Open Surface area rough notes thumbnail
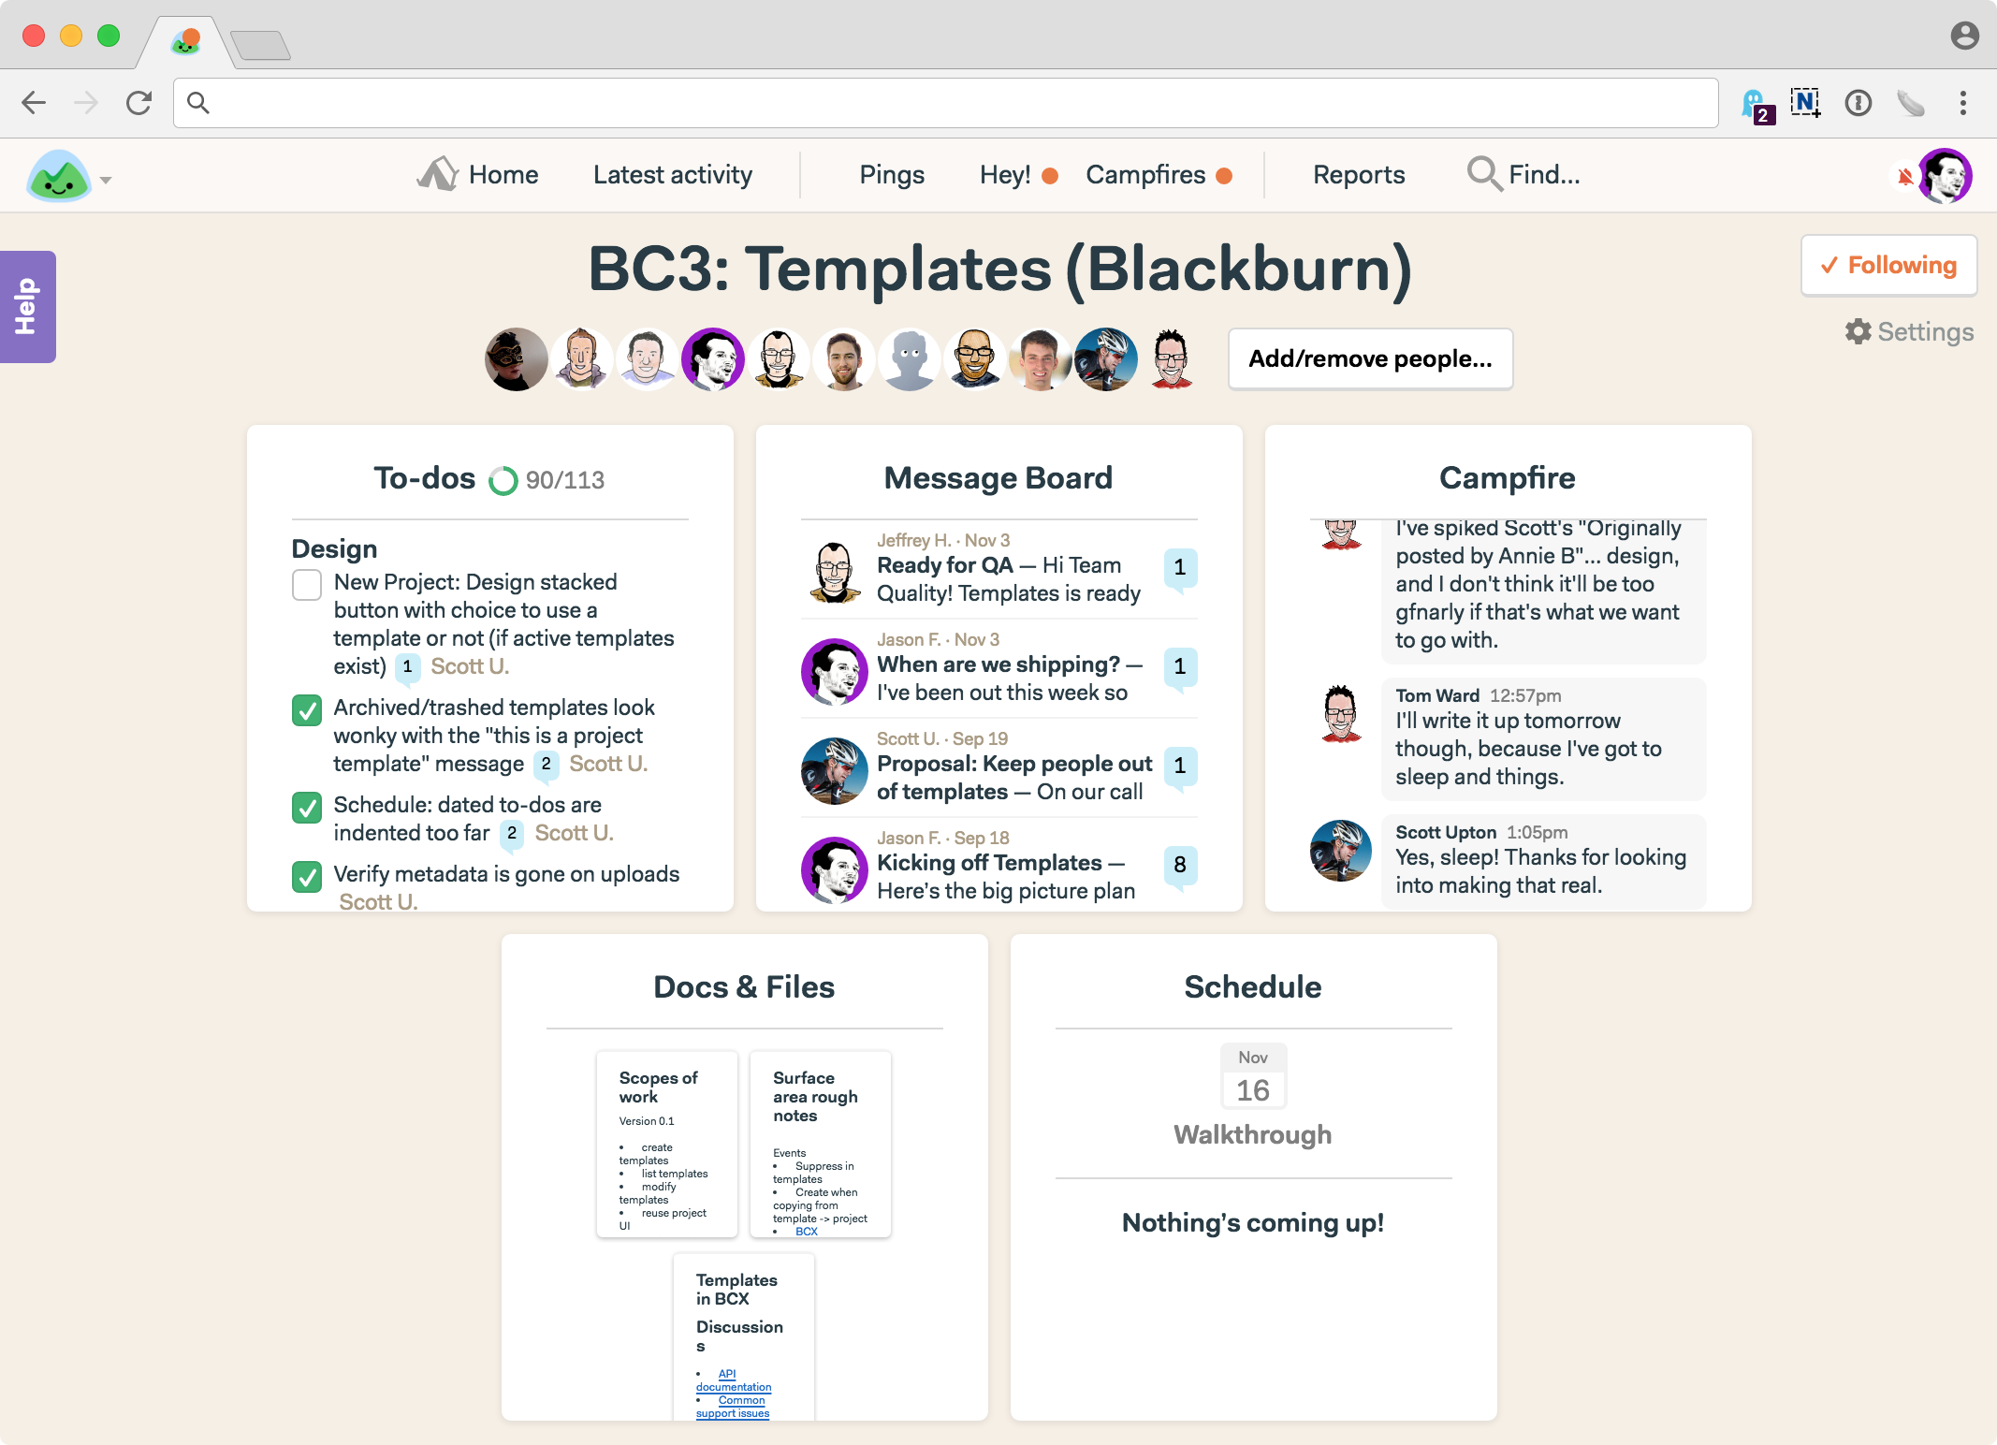This screenshot has width=1997, height=1445. click(x=821, y=1144)
